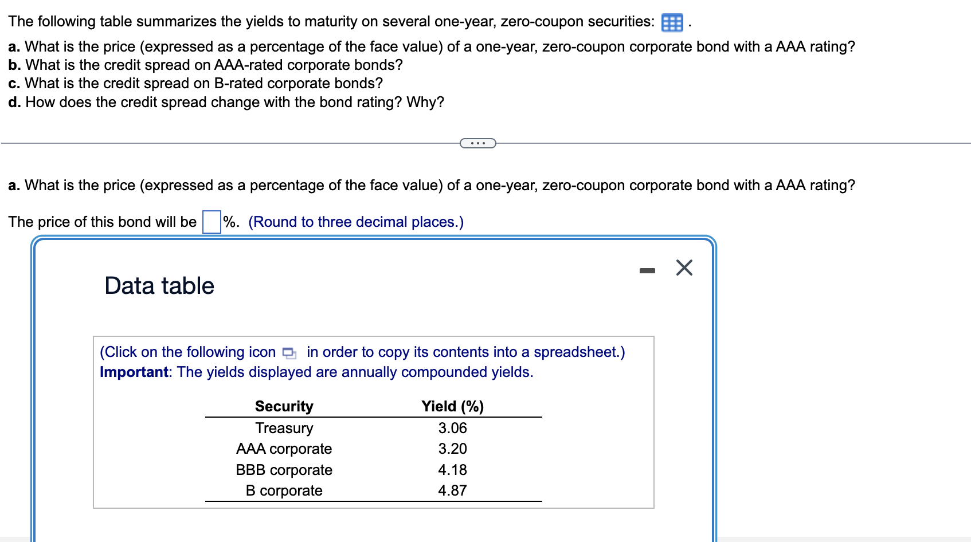Screen dimensions: 971x542
Task: Select the Data table title heading
Action: point(159,285)
